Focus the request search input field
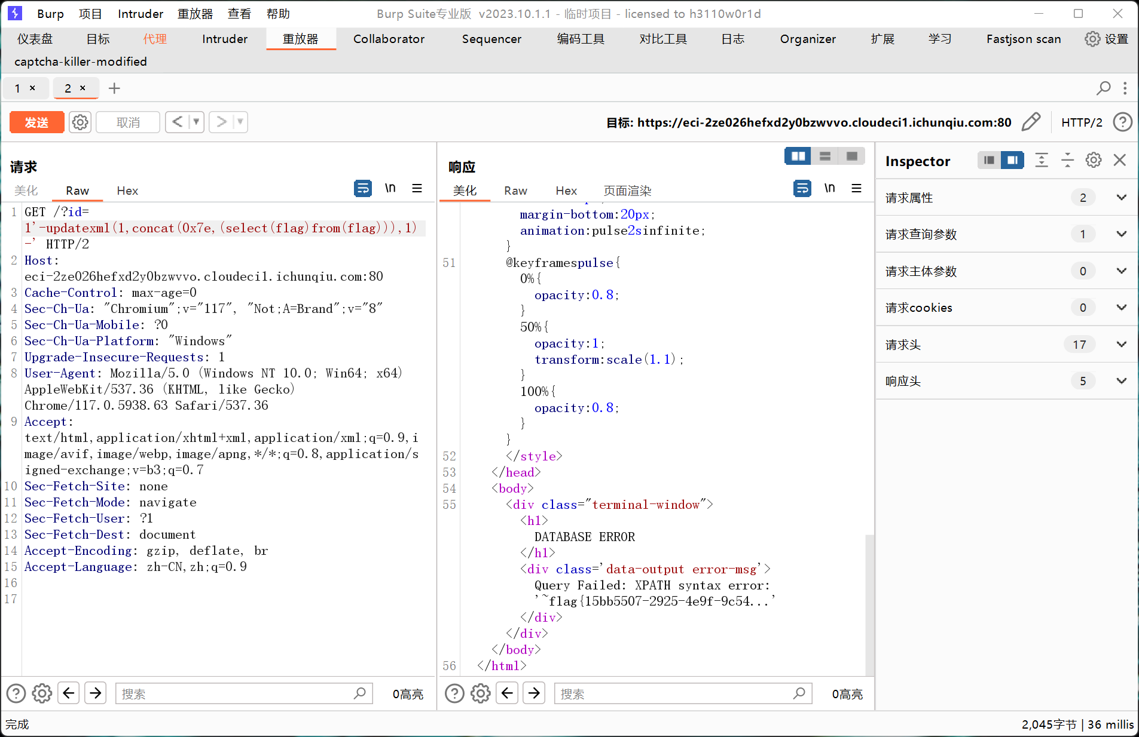The height and width of the screenshot is (737, 1139). click(x=244, y=693)
